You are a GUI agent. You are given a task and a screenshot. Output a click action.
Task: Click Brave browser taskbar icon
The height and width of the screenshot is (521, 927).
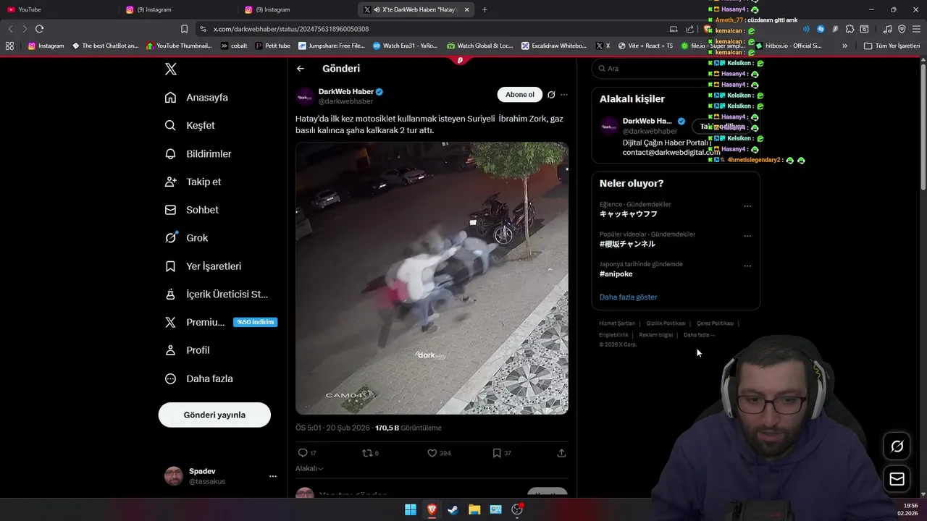pyautogui.click(x=432, y=509)
